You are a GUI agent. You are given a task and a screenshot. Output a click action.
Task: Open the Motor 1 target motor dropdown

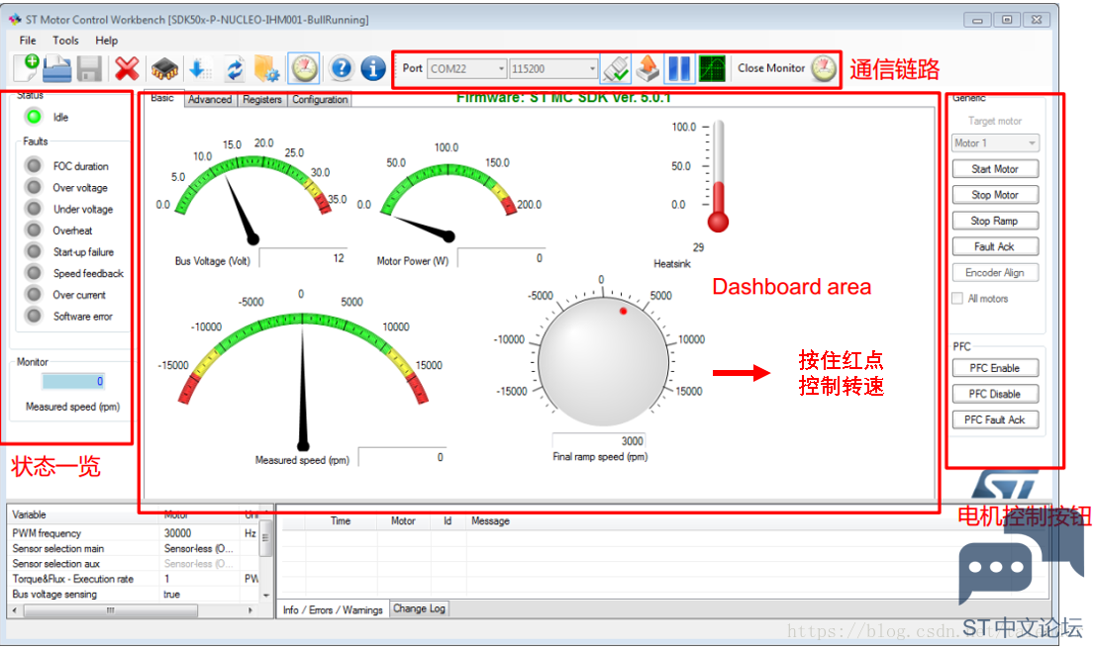[995, 143]
